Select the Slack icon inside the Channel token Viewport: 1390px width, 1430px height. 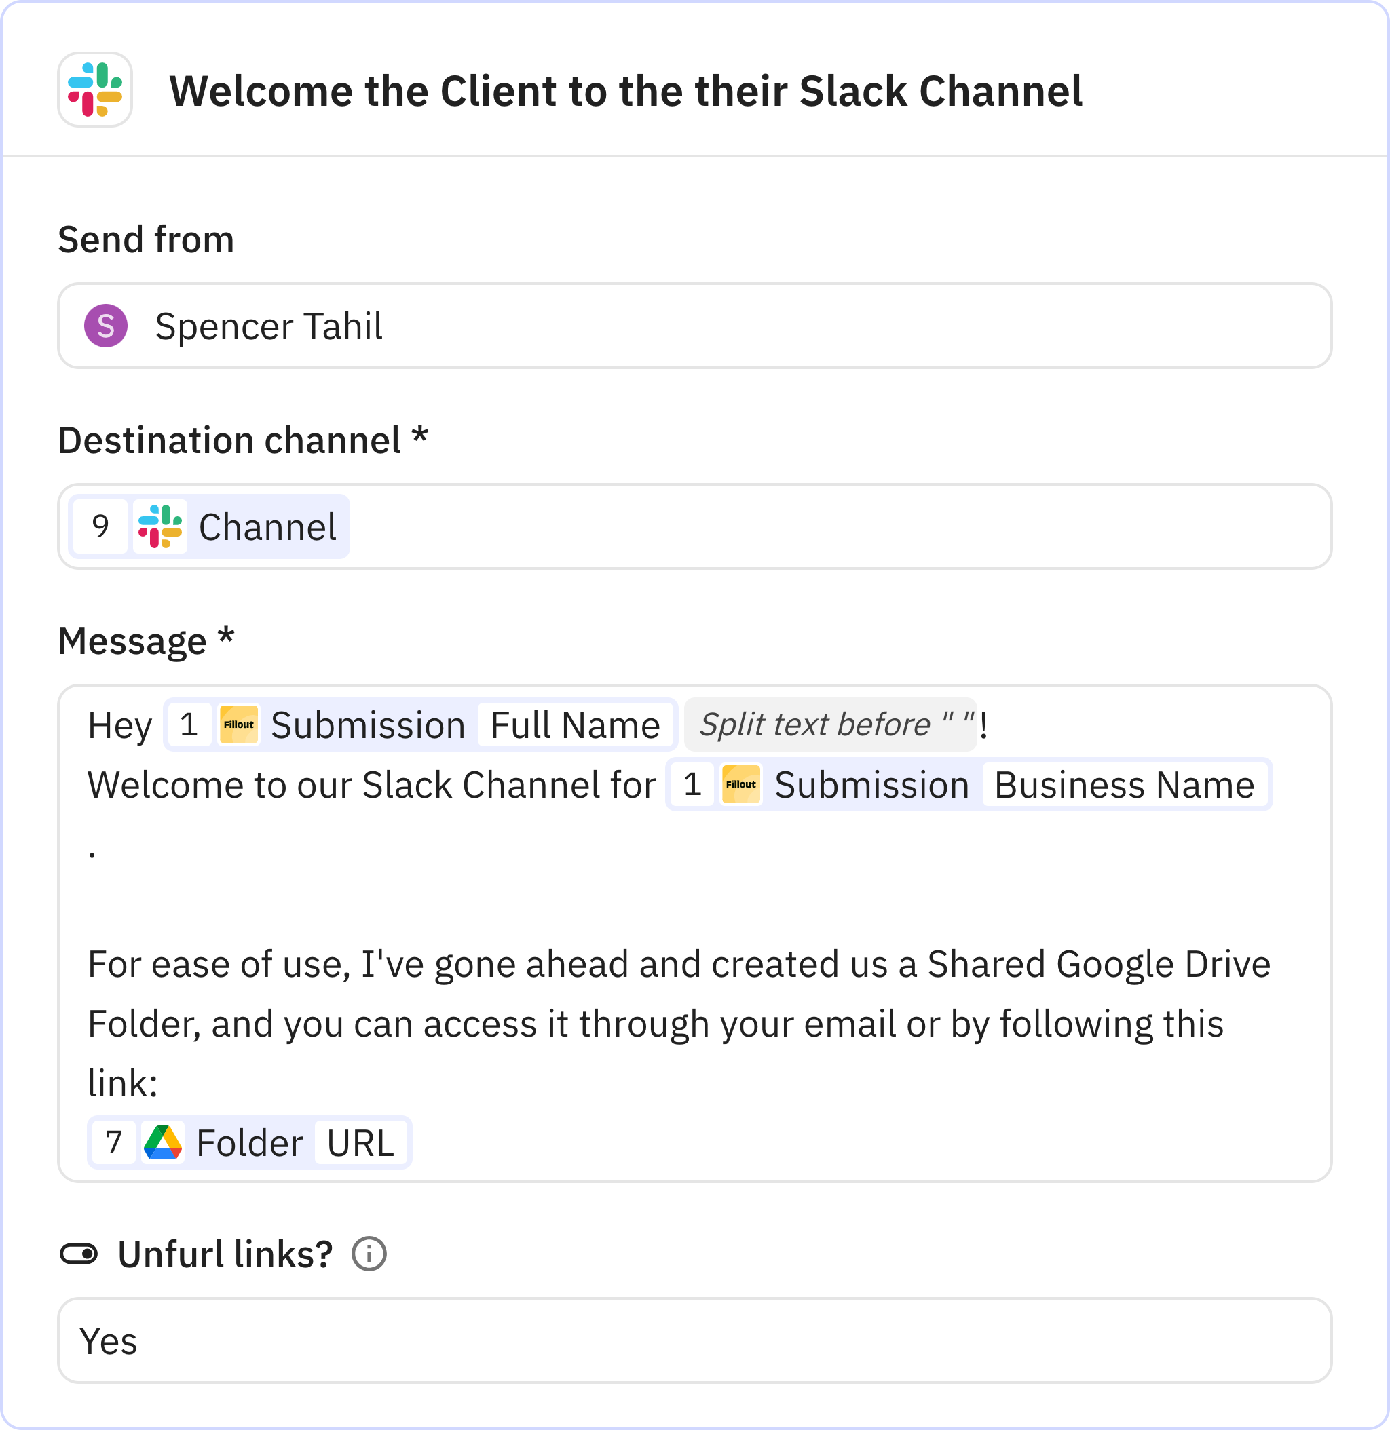[162, 526]
